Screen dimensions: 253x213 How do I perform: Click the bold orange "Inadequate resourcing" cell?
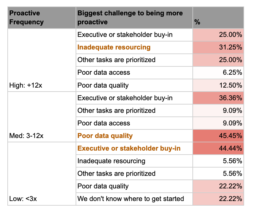(x=114, y=47)
